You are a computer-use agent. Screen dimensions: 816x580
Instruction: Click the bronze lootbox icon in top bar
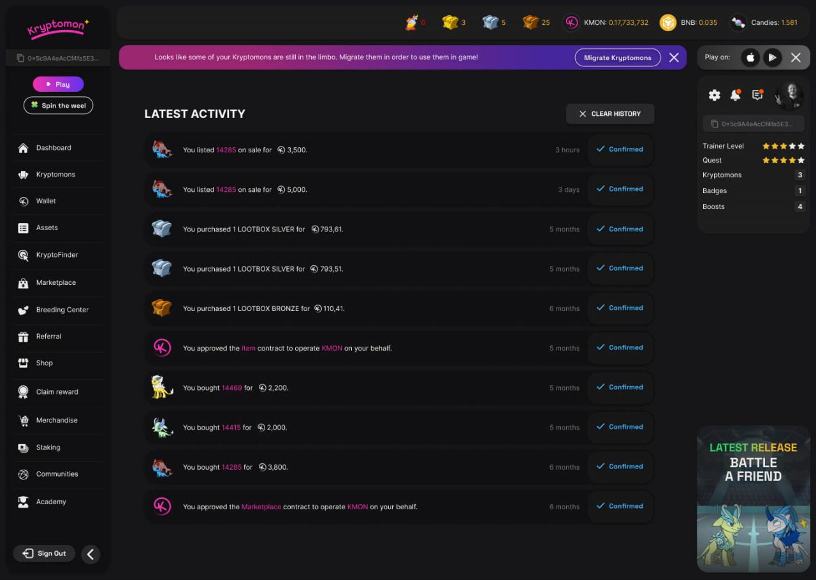pyautogui.click(x=530, y=22)
